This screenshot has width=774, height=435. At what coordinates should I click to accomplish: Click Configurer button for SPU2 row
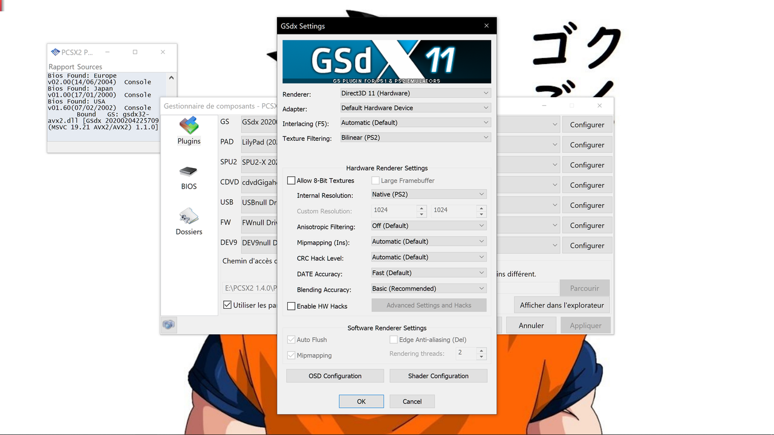point(587,165)
